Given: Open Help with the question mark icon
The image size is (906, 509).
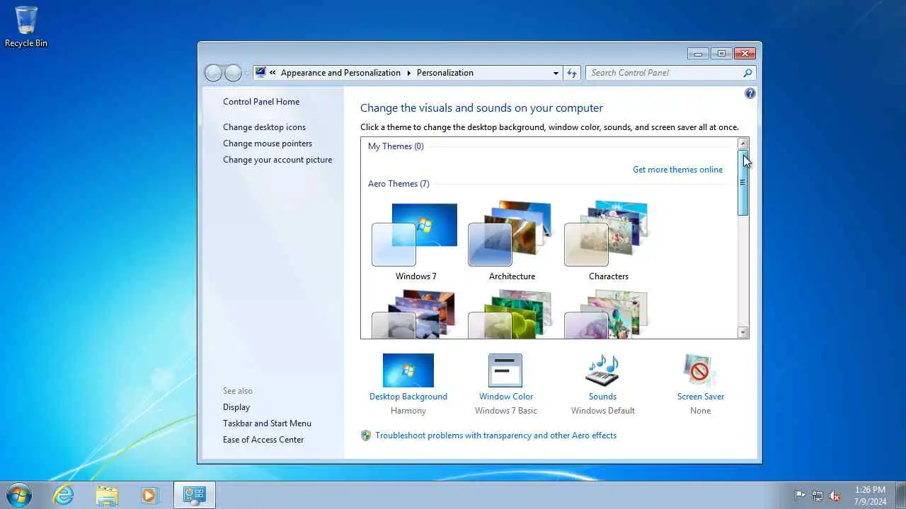Looking at the screenshot, I should [x=750, y=93].
